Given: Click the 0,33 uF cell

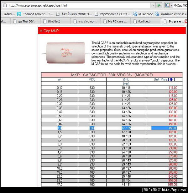Looking at the screenshot, I should tap(60, 104).
